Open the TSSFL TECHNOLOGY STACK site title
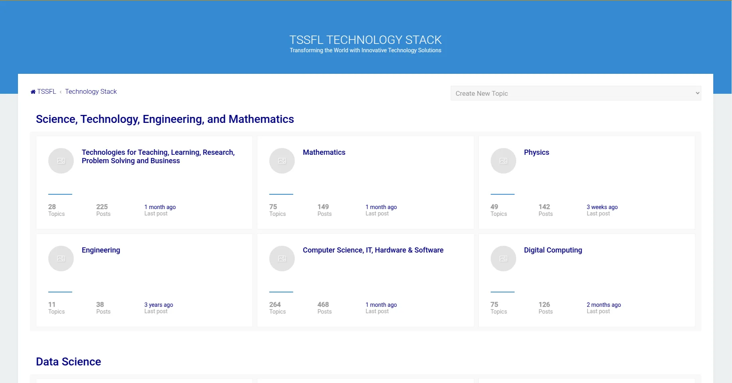The image size is (732, 383). pyautogui.click(x=365, y=40)
